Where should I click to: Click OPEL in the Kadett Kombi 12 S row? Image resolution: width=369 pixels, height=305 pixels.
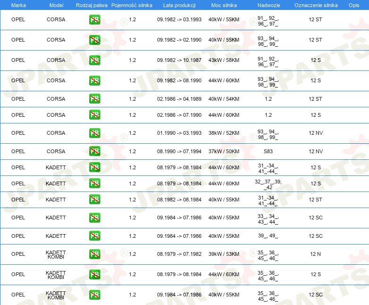click(x=18, y=274)
